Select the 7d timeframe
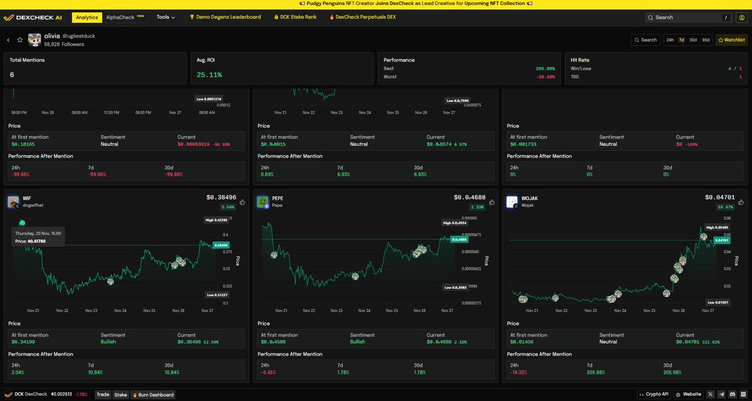752x401 pixels. (x=682, y=40)
